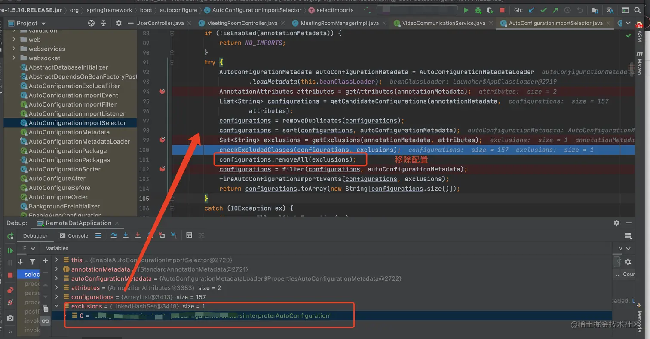Add a new watch with the plus icon

pos(45,261)
